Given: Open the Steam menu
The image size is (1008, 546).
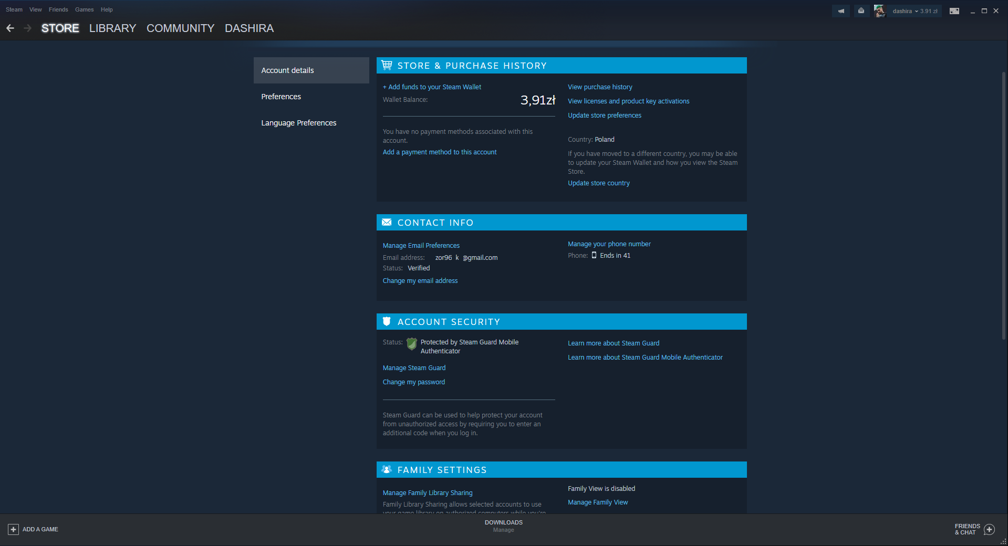Looking at the screenshot, I should point(14,9).
